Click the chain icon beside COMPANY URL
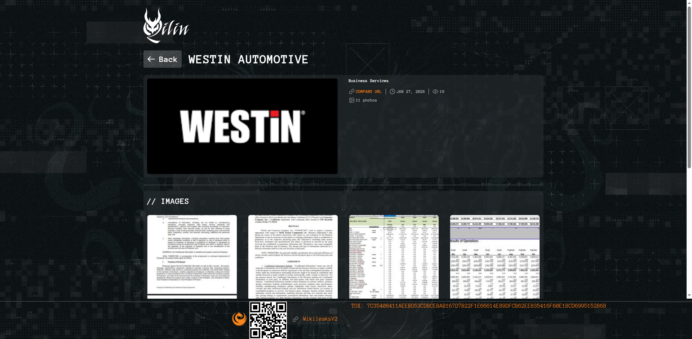 coord(351,92)
